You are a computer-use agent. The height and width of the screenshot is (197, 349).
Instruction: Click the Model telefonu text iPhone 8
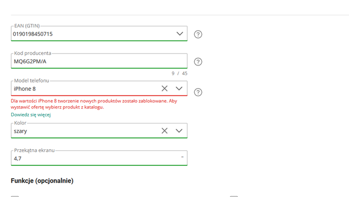click(25, 89)
